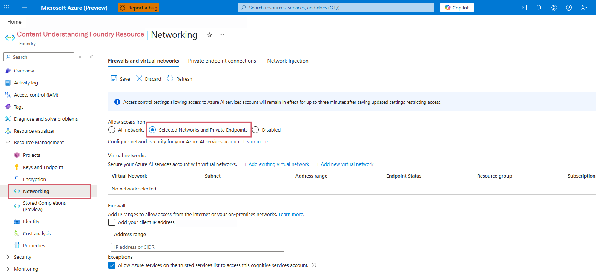Viewport: 596px width, 279px height.
Task: Click the Copilot button
Action: click(x=457, y=8)
